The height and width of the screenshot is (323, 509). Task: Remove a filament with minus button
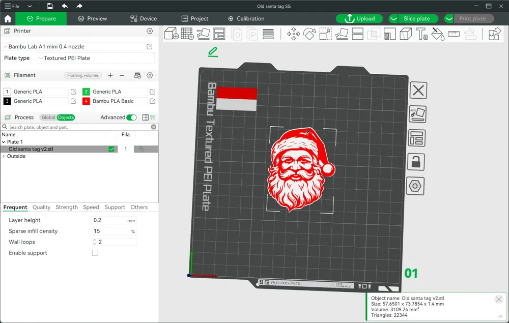pyautogui.click(x=122, y=75)
